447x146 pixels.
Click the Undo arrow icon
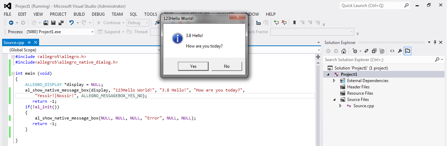[72, 23]
